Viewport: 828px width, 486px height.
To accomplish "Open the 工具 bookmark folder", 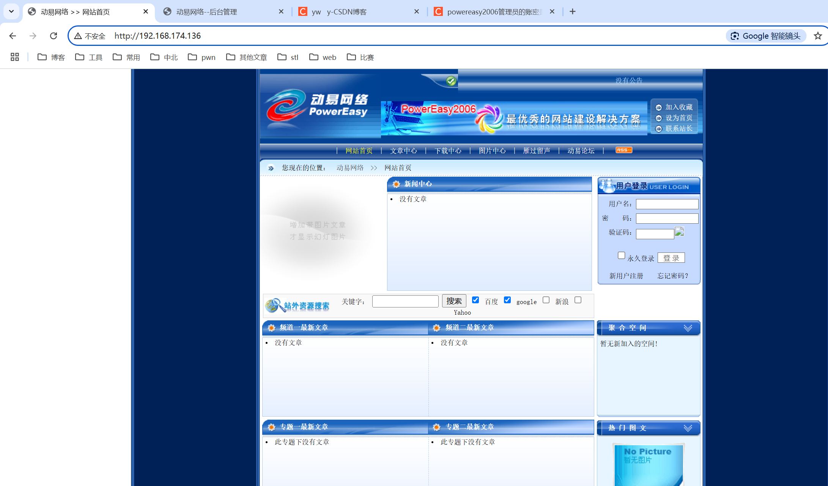I will [x=89, y=57].
